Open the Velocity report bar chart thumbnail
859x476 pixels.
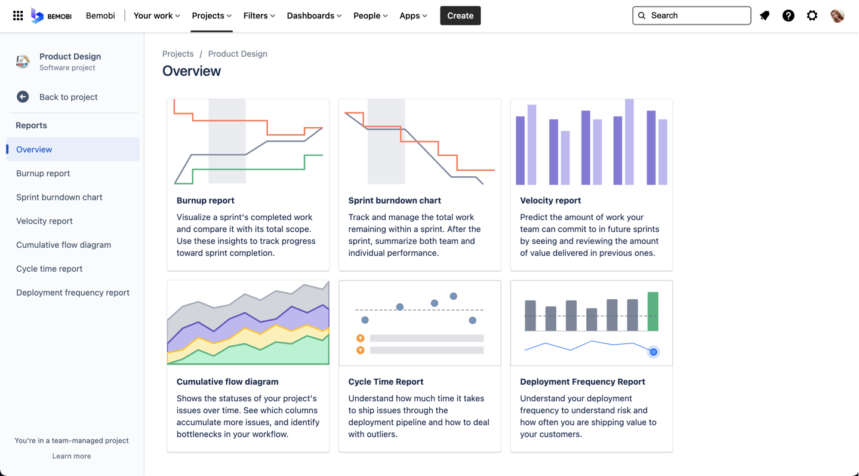(x=592, y=142)
